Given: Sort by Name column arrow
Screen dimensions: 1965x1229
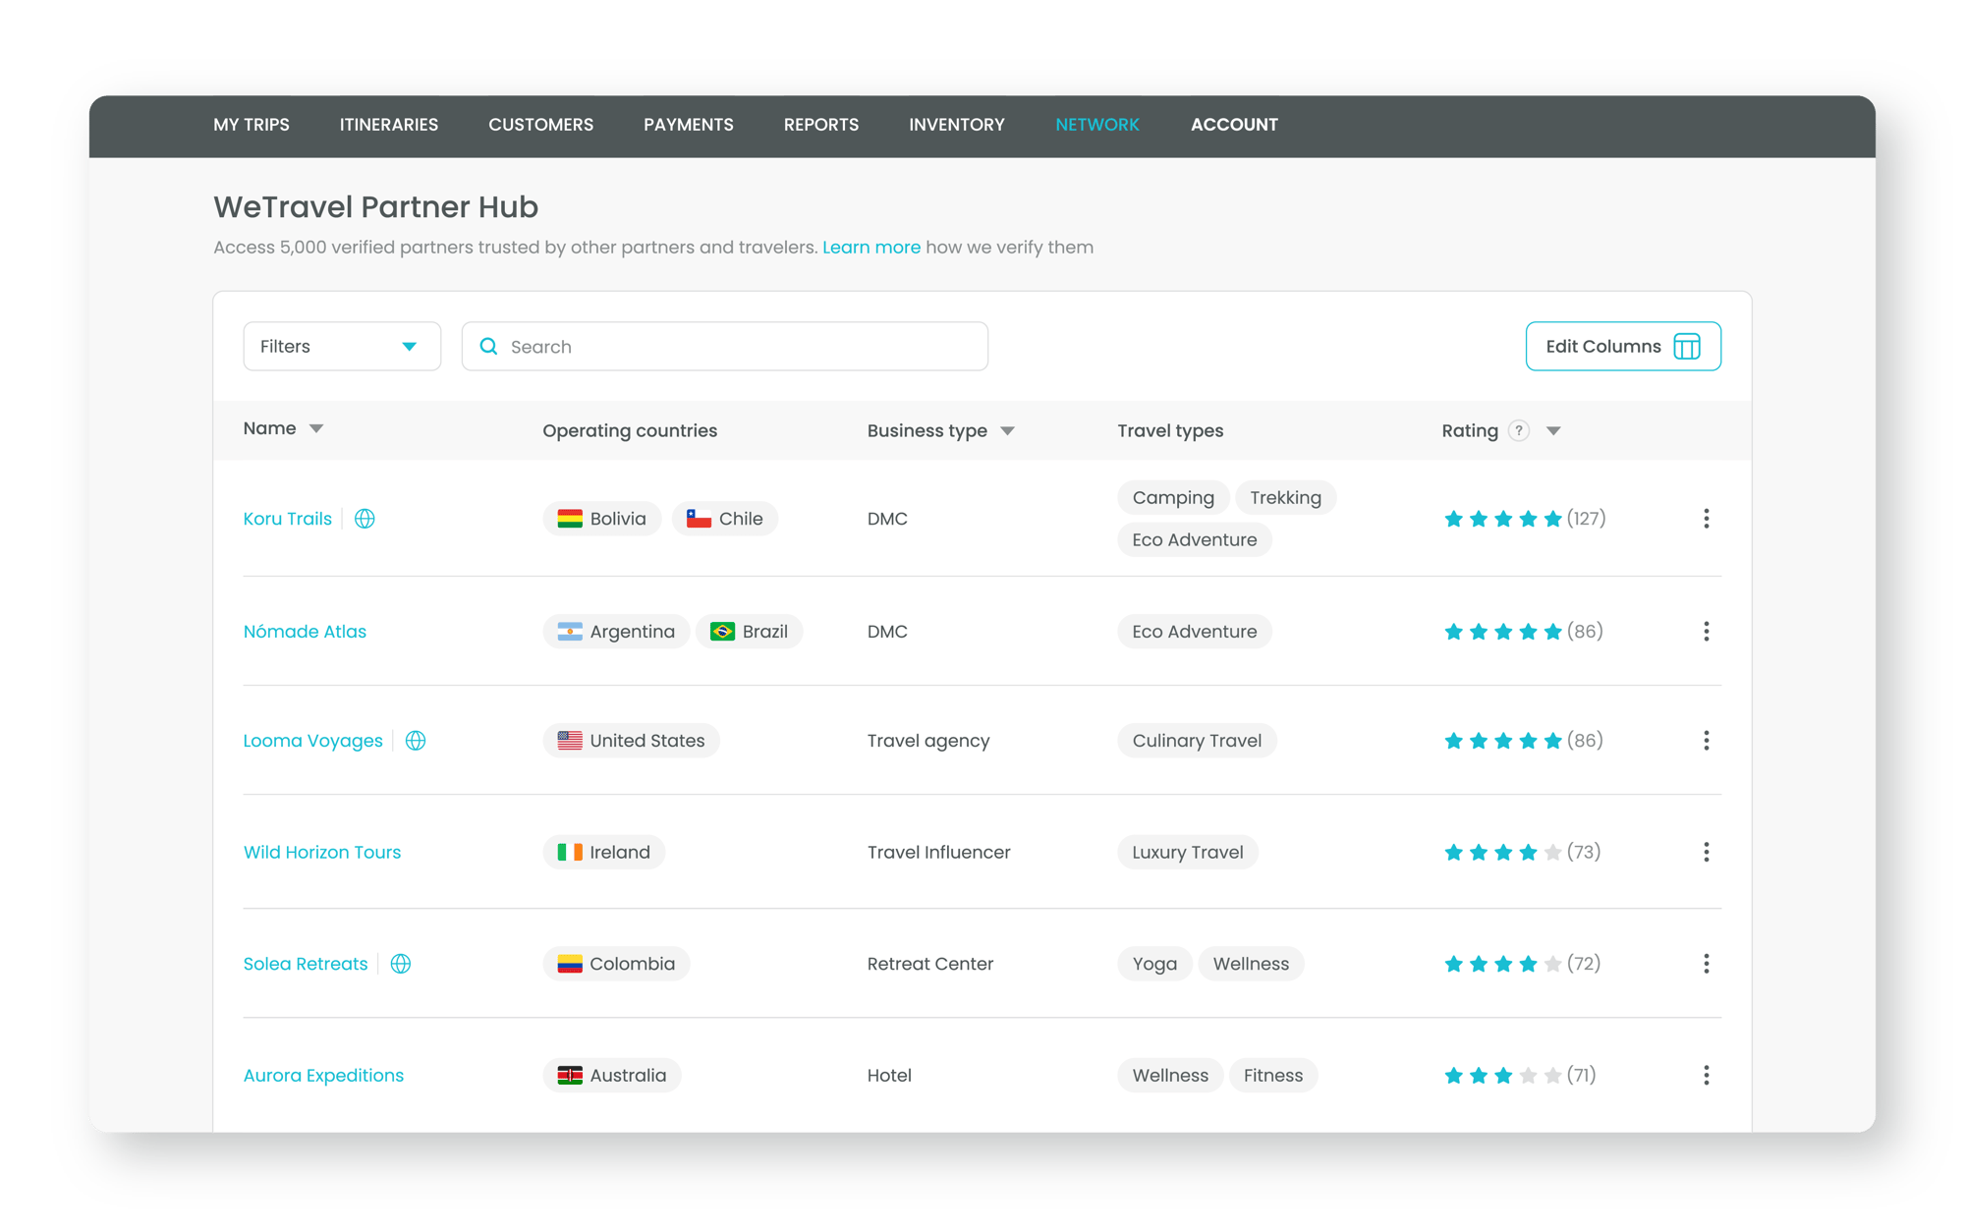Looking at the screenshot, I should (x=316, y=429).
